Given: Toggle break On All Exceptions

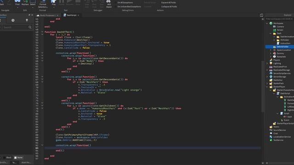Looking at the screenshot, I should pos(125,3).
